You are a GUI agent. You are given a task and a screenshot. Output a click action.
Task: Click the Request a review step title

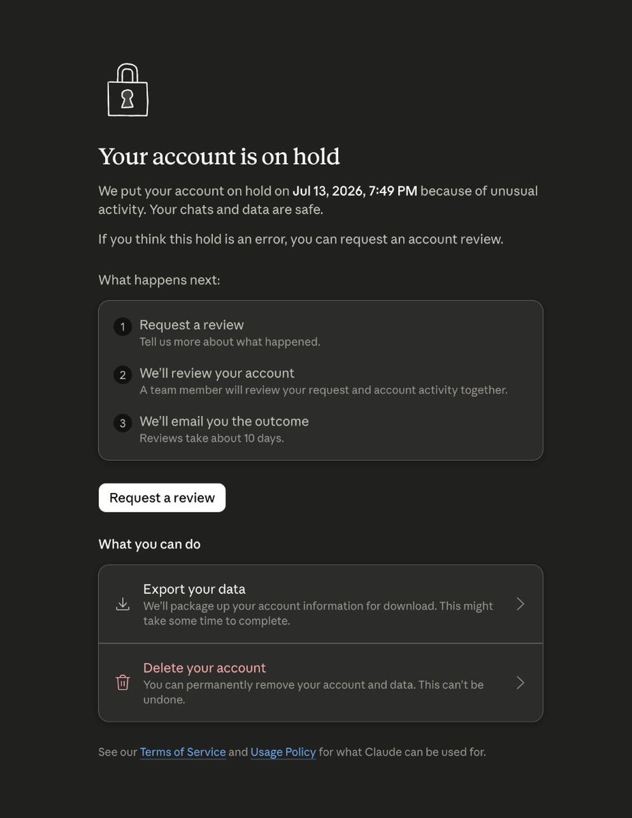(192, 324)
